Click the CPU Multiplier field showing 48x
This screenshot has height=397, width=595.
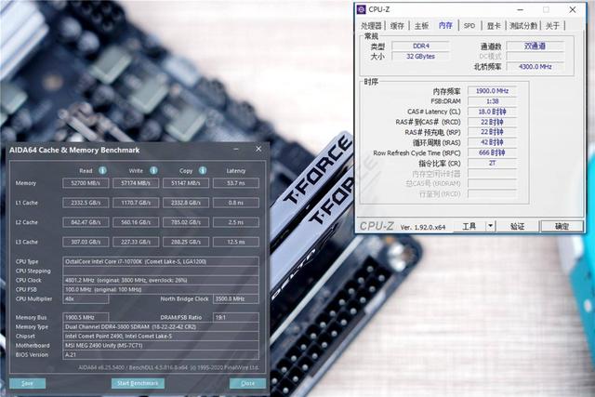coord(86,299)
